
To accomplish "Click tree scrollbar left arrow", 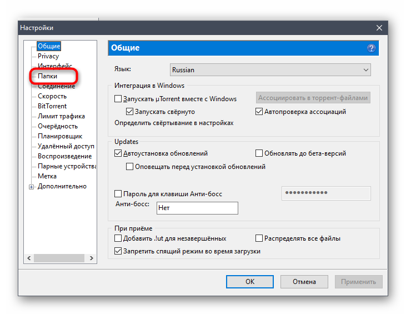I will [x=29, y=258].
